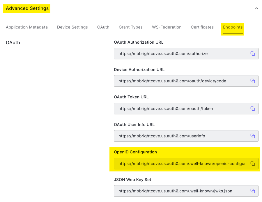The image size is (262, 202).
Task: Go to the Grant Types tab
Action: click(x=131, y=27)
